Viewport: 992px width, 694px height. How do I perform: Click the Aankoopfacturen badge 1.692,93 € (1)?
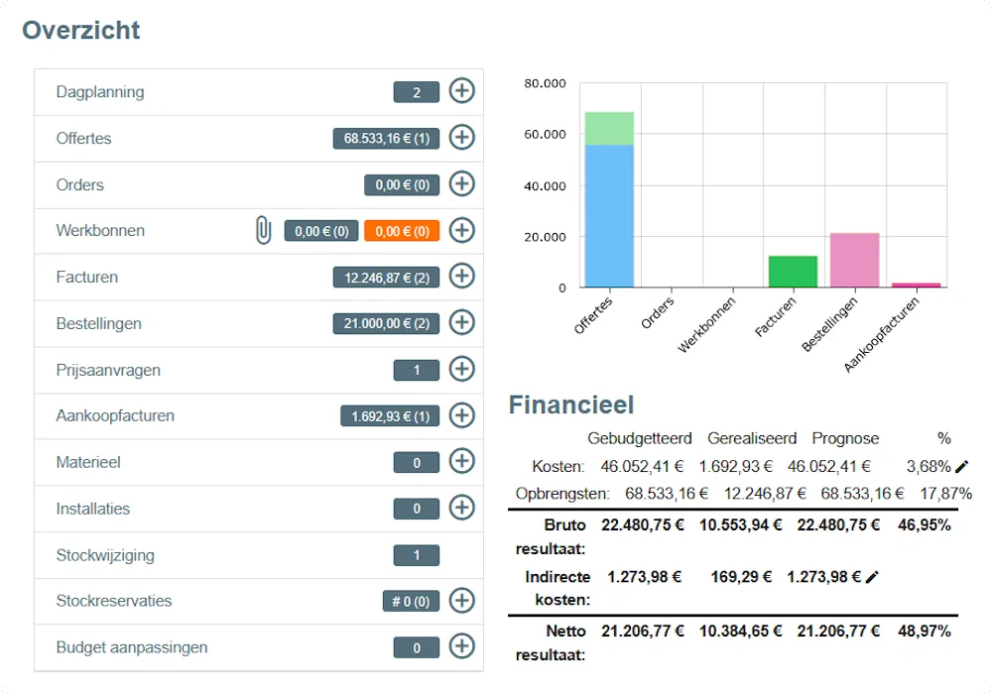390,416
